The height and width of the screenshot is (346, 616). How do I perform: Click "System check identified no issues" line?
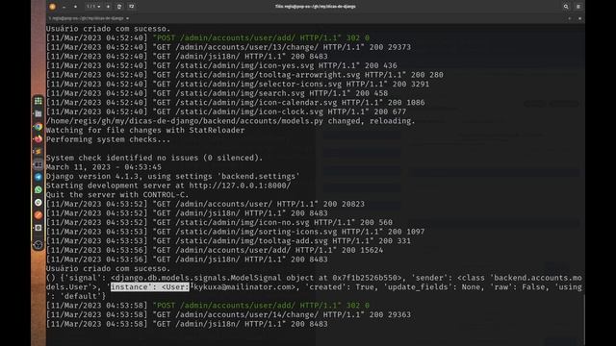coord(155,158)
